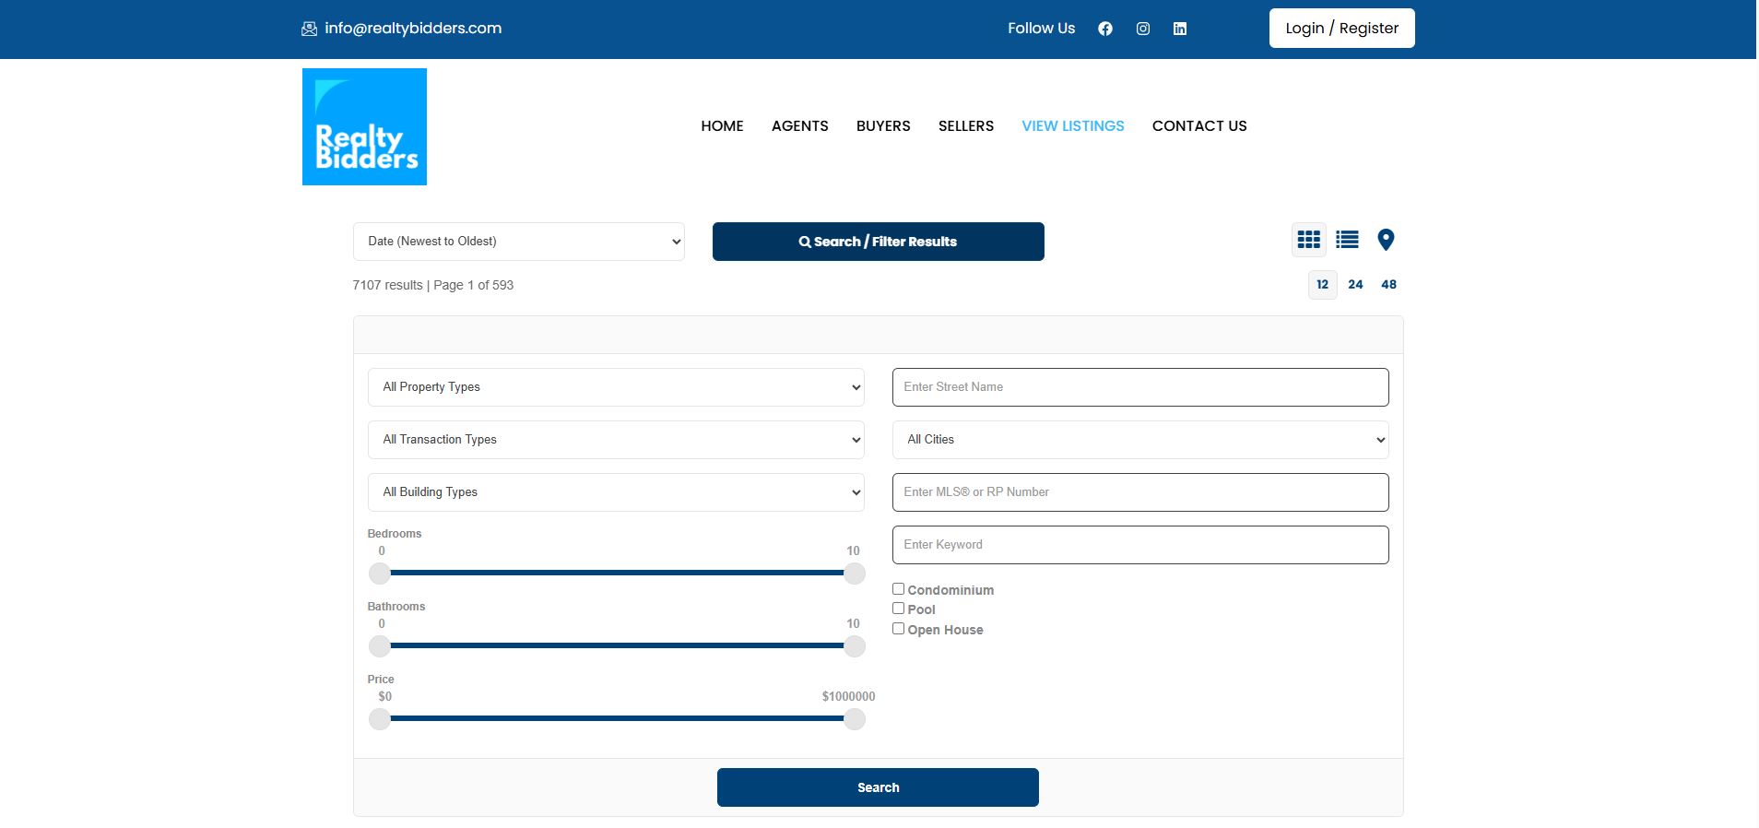This screenshot has width=1759, height=828.
Task: Open the Instagram social icon
Action: [1142, 29]
